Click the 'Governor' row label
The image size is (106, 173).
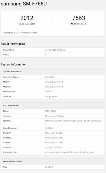[x=8, y=96]
